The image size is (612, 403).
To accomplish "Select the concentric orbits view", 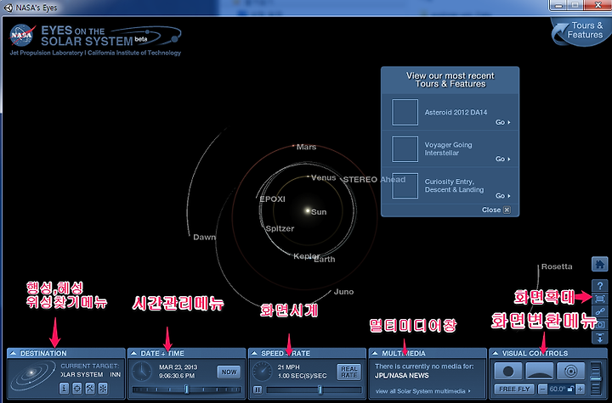I will [x=570, y=371].
